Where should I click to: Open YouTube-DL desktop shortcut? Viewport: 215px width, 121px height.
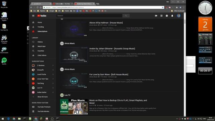pyautogui.click(x=4, y=27)
